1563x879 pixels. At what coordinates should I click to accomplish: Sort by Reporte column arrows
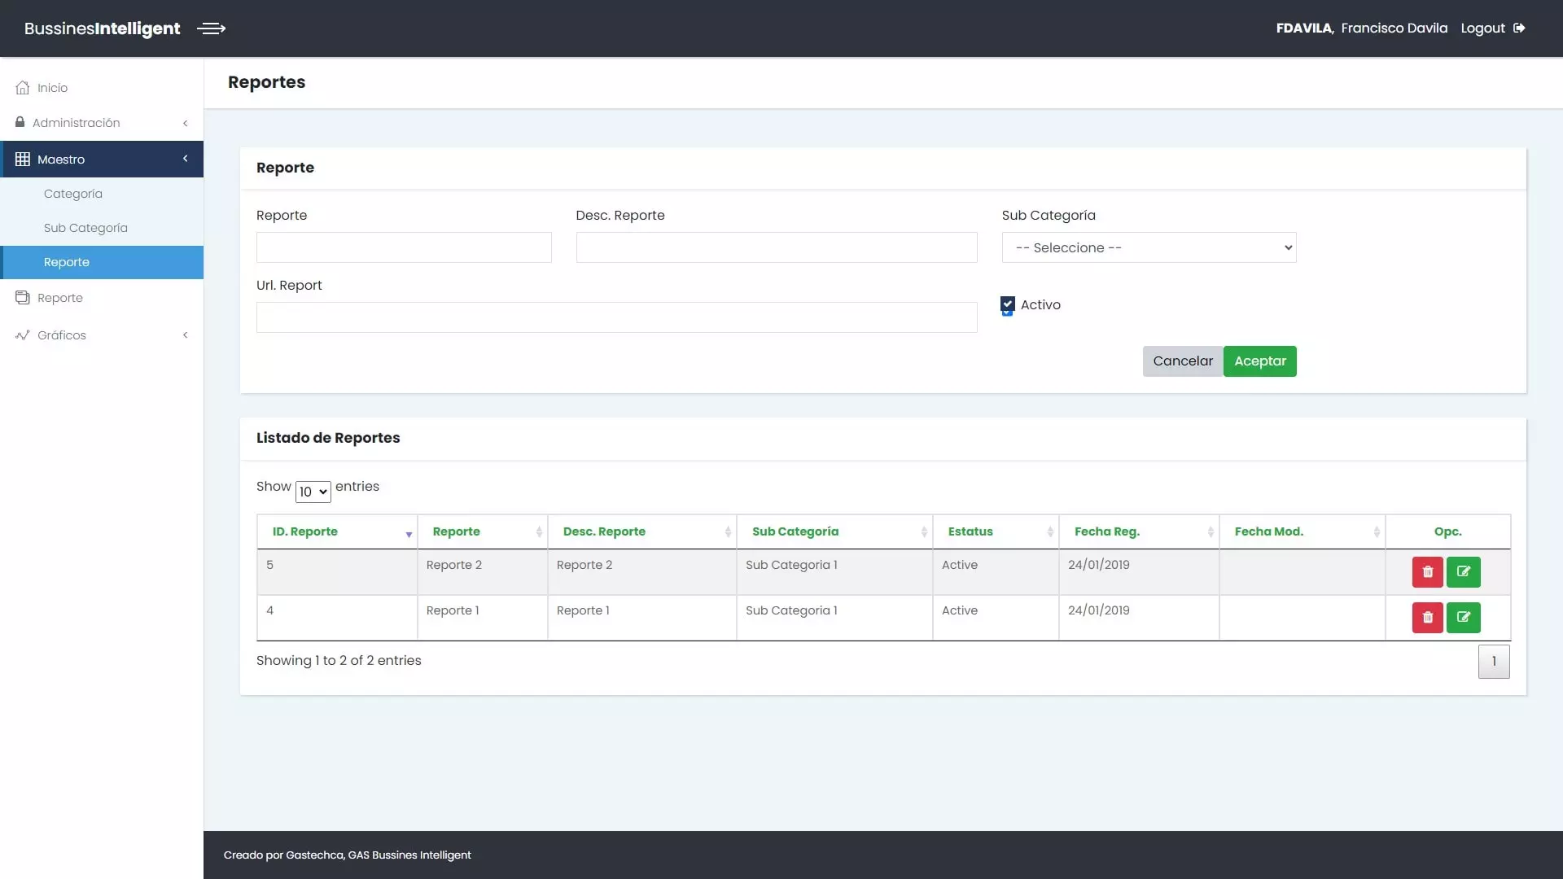[539, 532]
